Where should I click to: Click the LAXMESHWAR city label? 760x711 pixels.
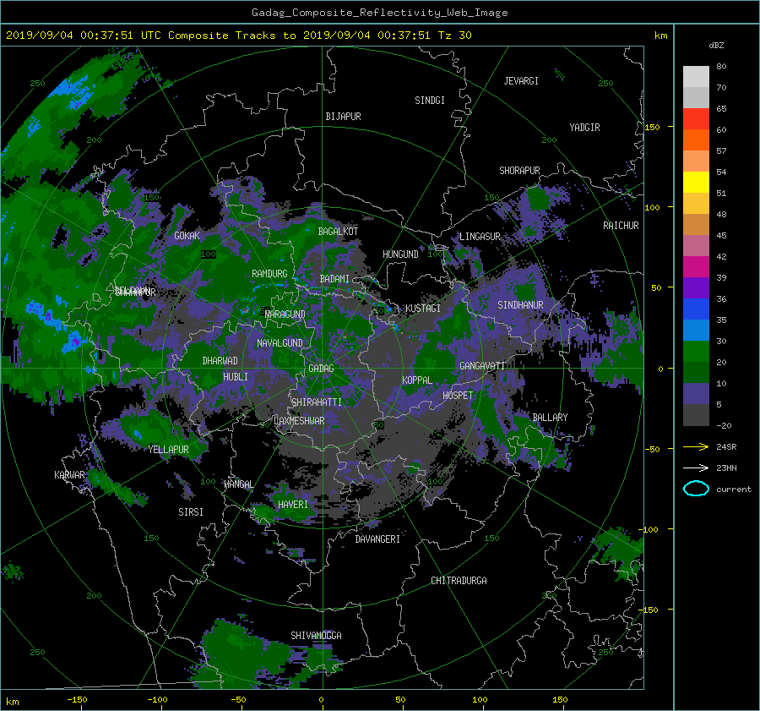click(x=299, y=421)
